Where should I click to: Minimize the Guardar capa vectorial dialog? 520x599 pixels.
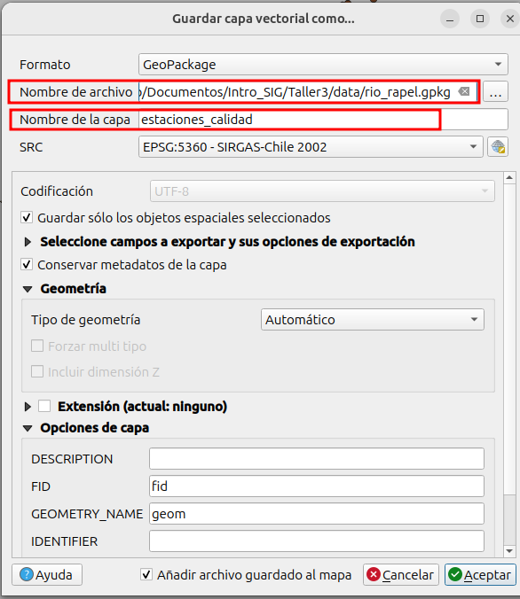pyautogui.click(x=450, y=19)
